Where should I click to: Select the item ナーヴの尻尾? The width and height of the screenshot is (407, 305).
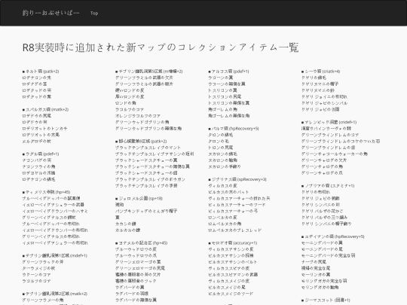point(314,261)
